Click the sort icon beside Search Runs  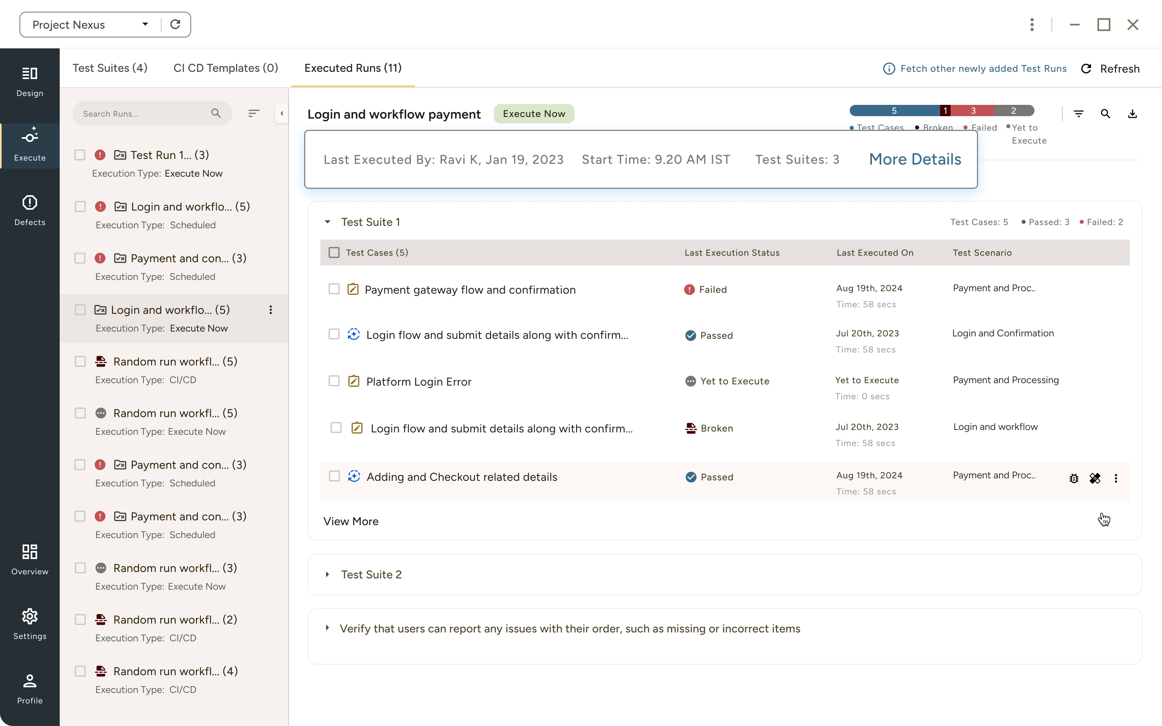point(254,113)
